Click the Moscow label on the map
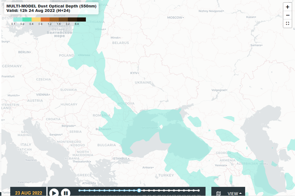This screenshot has height=196, width=295. [x=175, y=17]
